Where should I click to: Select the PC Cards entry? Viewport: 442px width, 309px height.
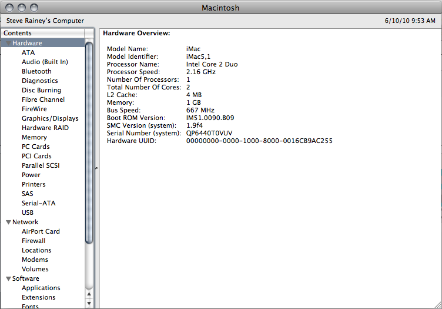(35, 147)
